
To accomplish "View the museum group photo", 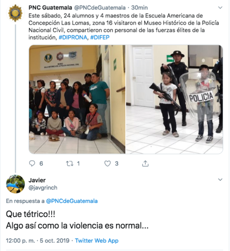I will click(x=77, y=99).
